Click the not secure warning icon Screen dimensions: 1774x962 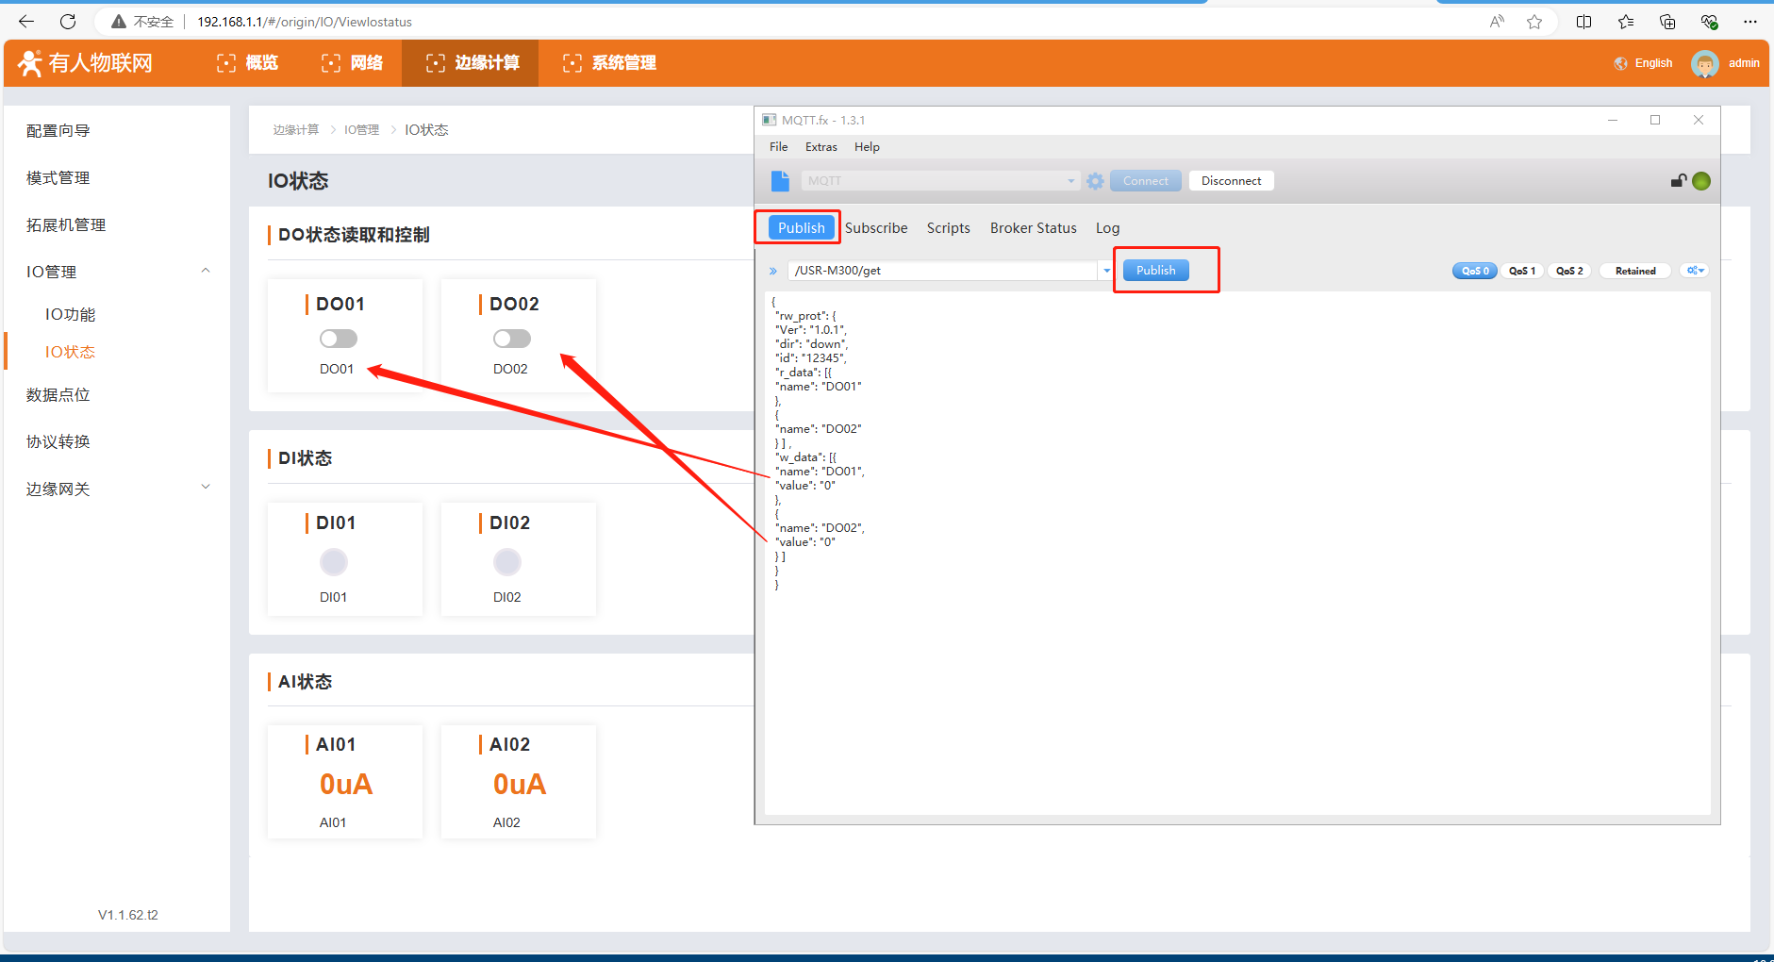pos(119,22)
